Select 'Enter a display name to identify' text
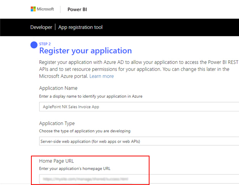 [x=91, y=97]
